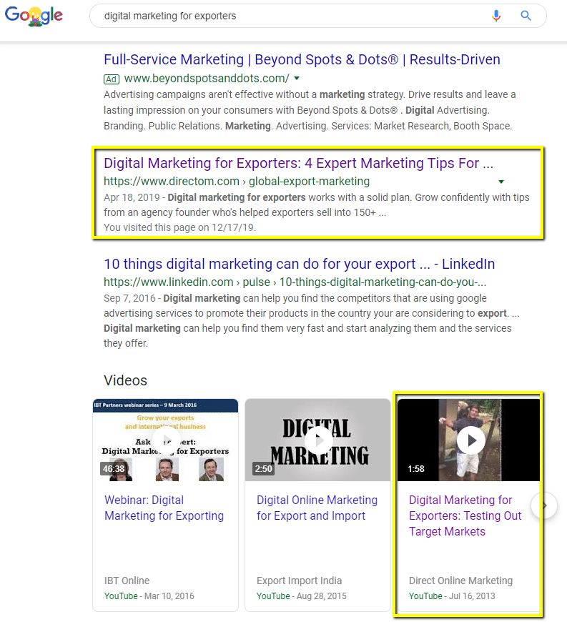Screen dimensions: 567x622
Task: Show next videos with the carousel arrow
Action: pos(544,505)
